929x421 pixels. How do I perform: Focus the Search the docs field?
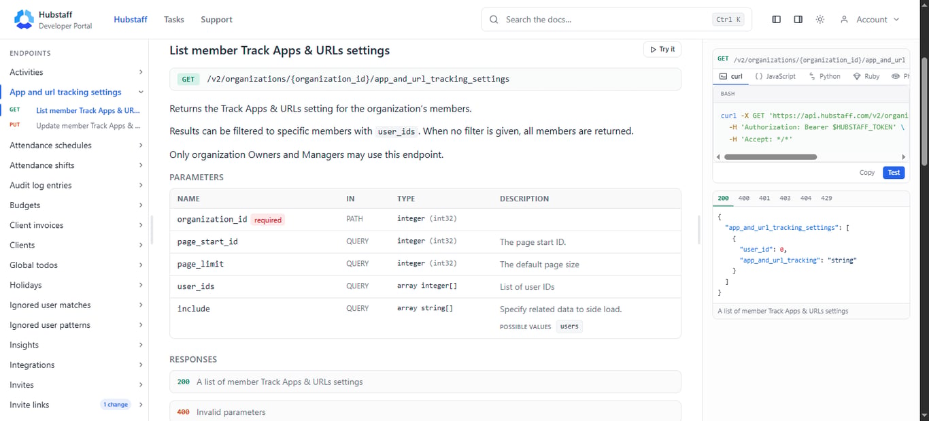coord(616,20)
